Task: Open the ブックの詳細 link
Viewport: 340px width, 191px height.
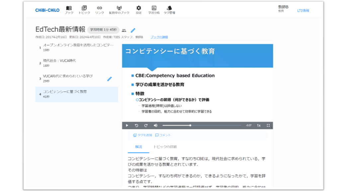Action: click(x=159, y=37)
